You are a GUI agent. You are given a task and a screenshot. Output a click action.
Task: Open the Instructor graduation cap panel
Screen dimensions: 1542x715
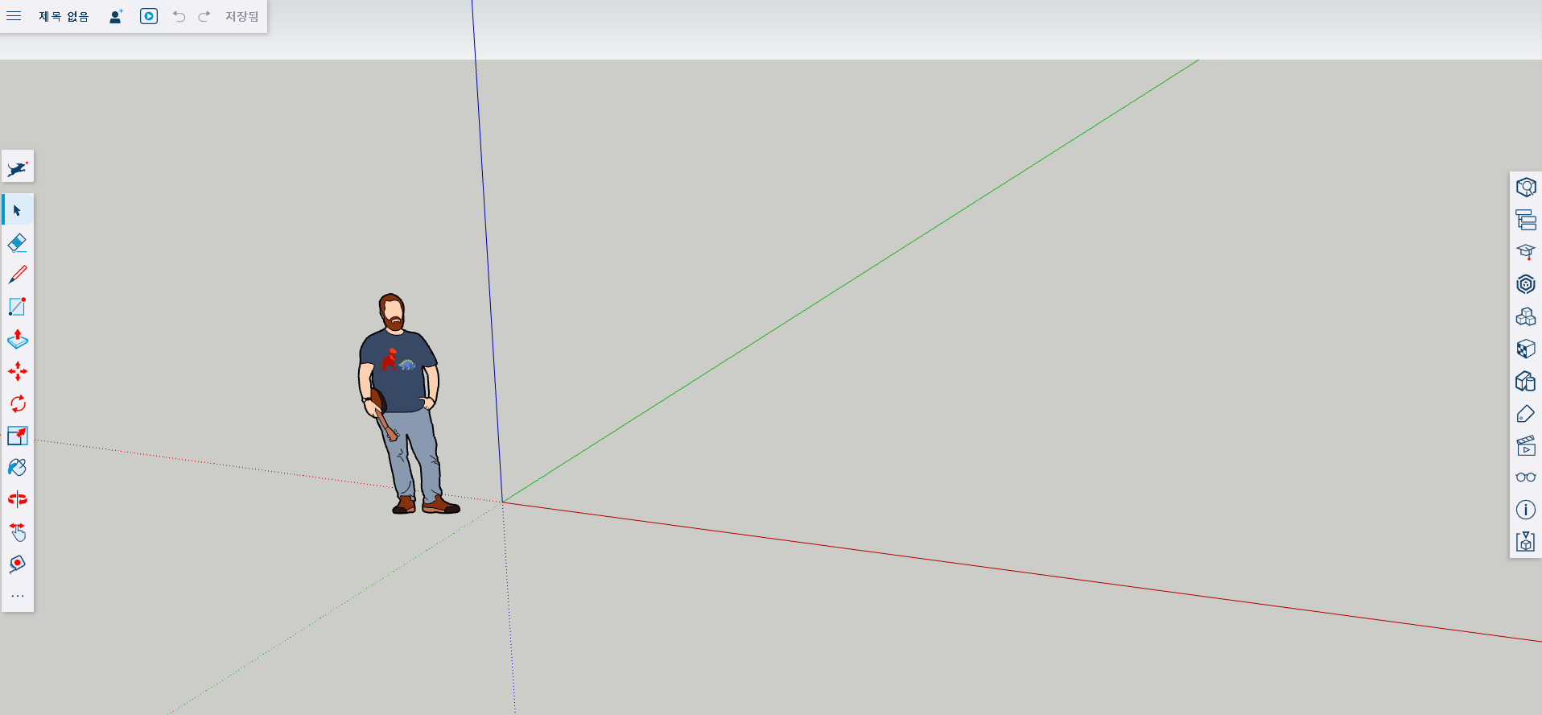tap(1526, 252)
